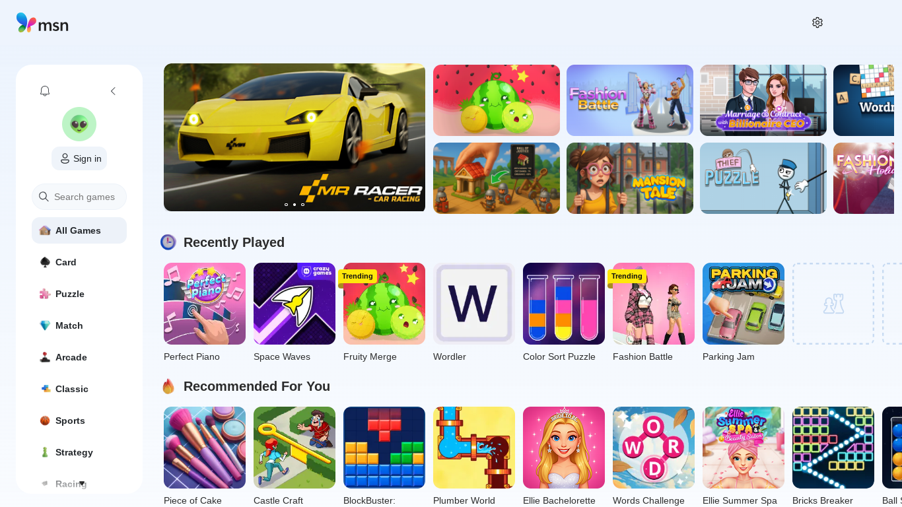The width and height of the screenshot is (902, 507).
Task: Click the Match diamond icon
Action: coord(45,325)
